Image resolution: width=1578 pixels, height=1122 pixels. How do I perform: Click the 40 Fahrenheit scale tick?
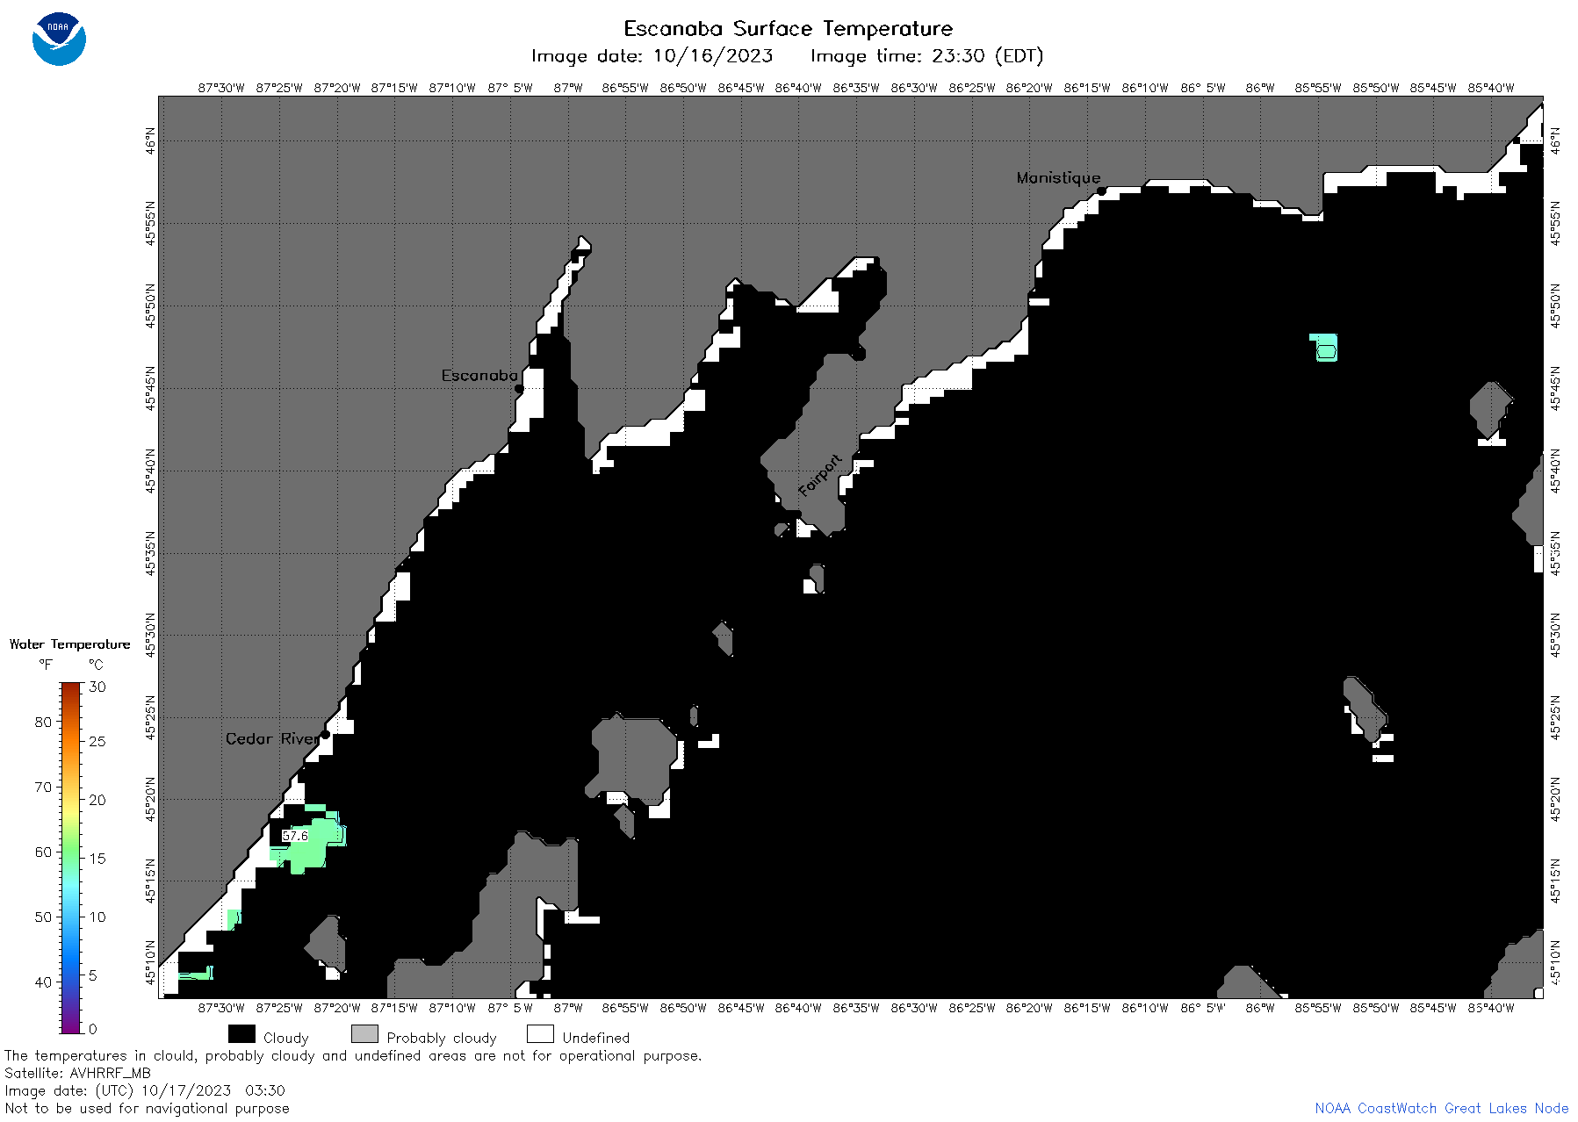(43, 982)
